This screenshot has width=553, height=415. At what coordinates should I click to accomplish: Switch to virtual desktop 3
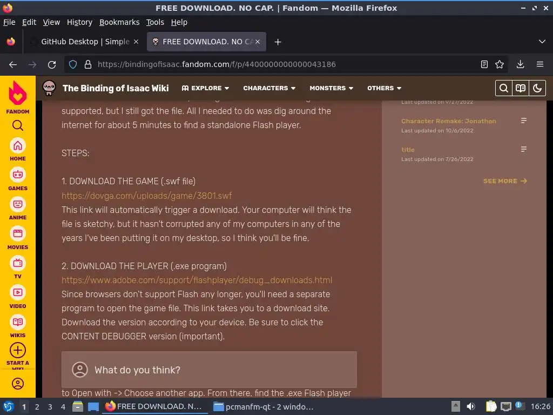(x=50, y=407)
